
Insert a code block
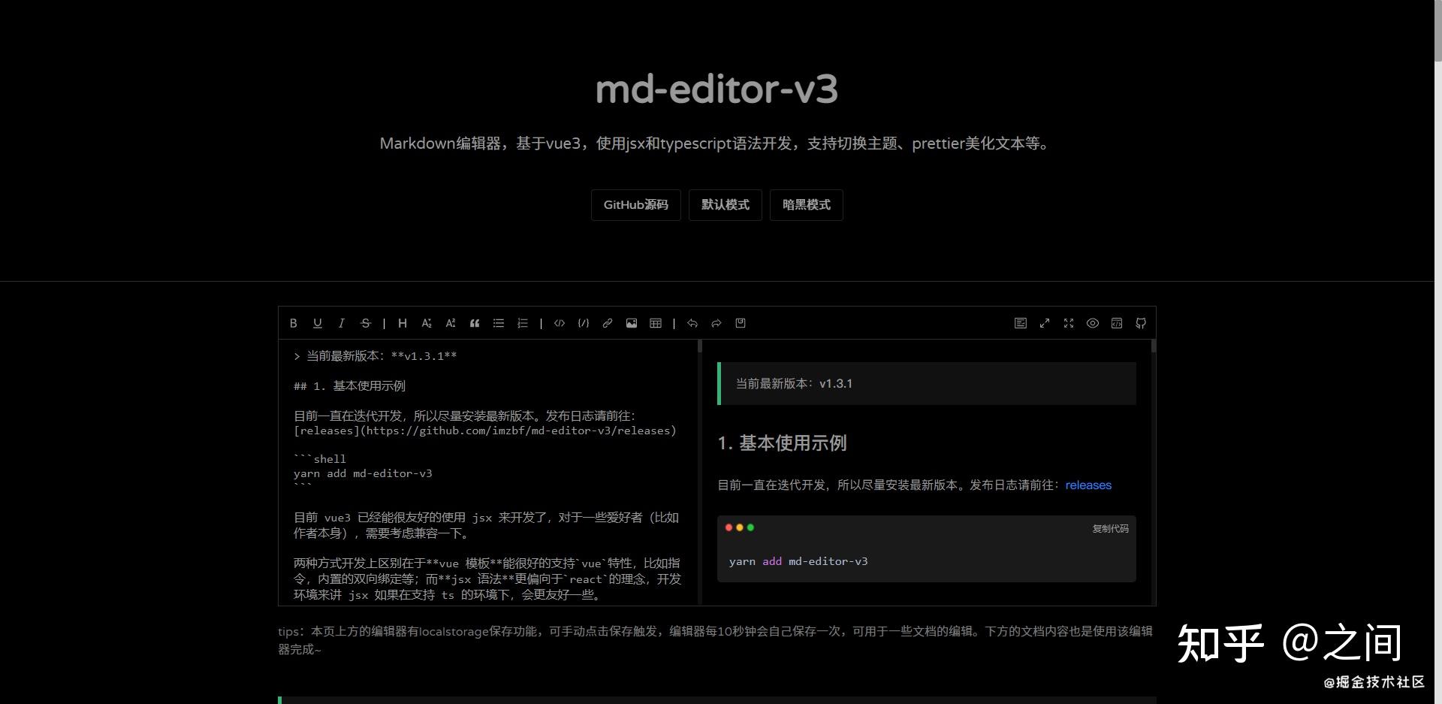[560, 323]
